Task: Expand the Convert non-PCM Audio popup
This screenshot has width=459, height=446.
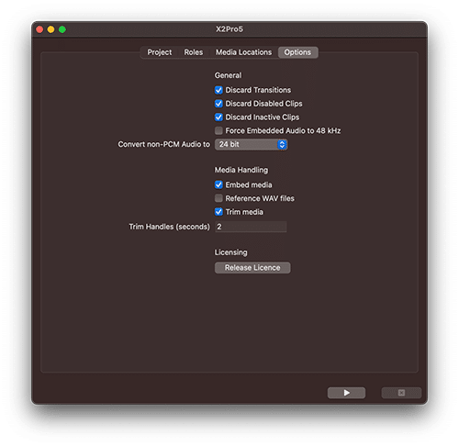Action: pos(251,144)
